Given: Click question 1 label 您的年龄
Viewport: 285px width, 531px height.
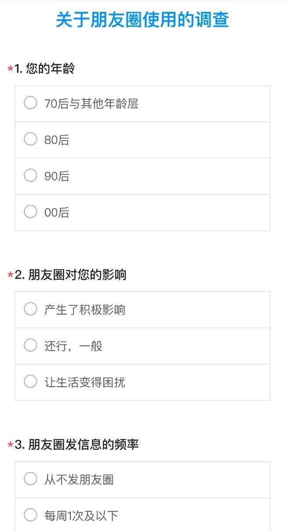Looking at the screenshot, I should [50, 69].
